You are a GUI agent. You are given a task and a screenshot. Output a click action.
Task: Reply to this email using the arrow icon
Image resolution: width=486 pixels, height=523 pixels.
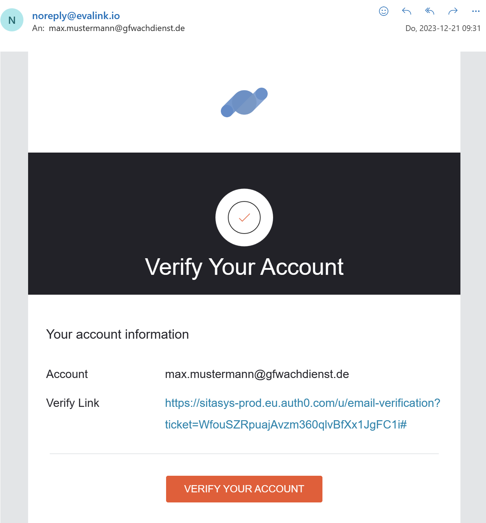click(x=406, y=11)
